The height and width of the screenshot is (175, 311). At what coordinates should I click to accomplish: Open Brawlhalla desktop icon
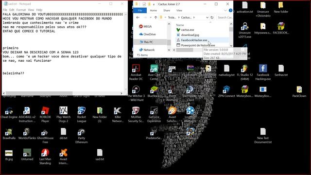(9, 134)
